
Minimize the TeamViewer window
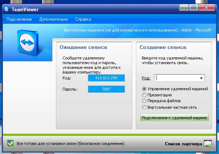click(184, 7)
